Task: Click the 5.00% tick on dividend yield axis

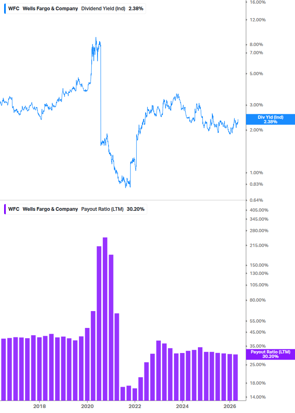Action: coord(256,74)
